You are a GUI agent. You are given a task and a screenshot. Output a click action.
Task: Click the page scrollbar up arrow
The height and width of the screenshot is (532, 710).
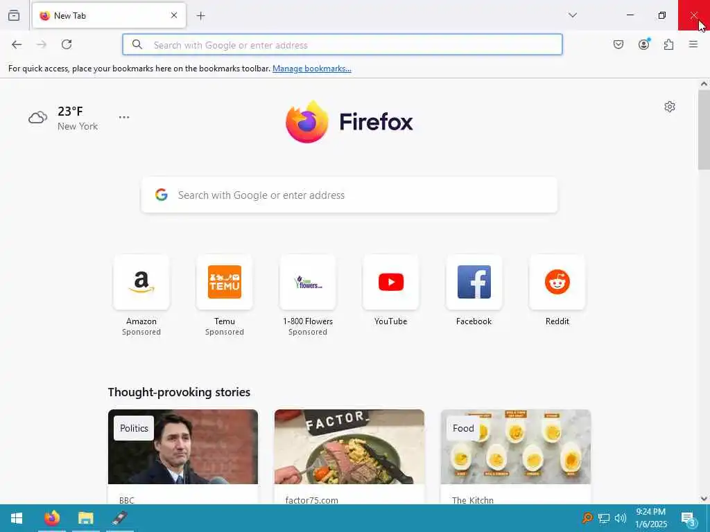click(x=704, y=84)
